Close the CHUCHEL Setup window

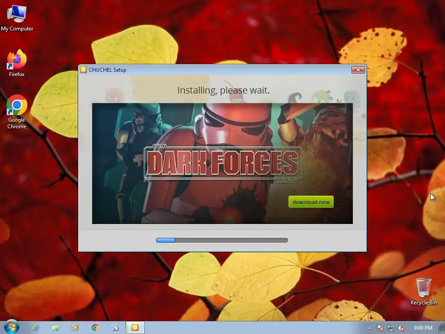pyautogui.click(x=358, y=70)
